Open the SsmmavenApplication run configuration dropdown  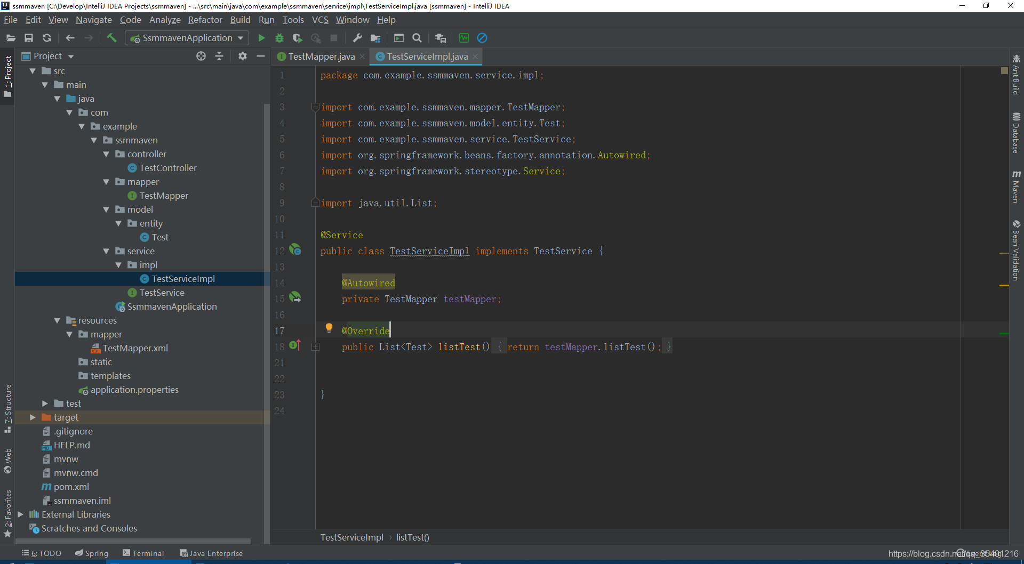pyautogui.click(x=187, y=38)
